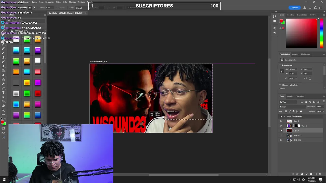
Task: Create a new layer group
Action: (311, 174)
